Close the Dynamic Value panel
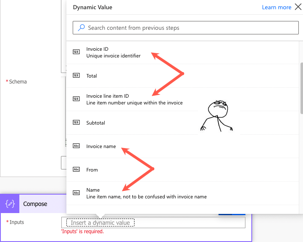The height and width of the screenshot is (242, 303). (x=298, y=7)
